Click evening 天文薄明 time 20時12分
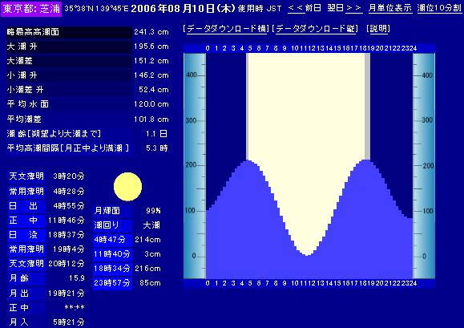The height and width of the screenshot is (328, 464). [67, 264]
